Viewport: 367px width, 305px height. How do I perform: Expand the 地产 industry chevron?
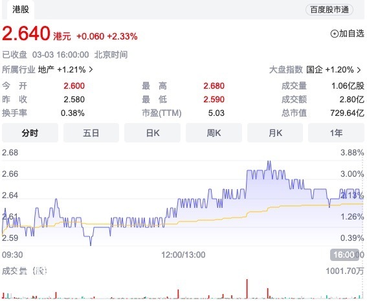tap(91, 69)
